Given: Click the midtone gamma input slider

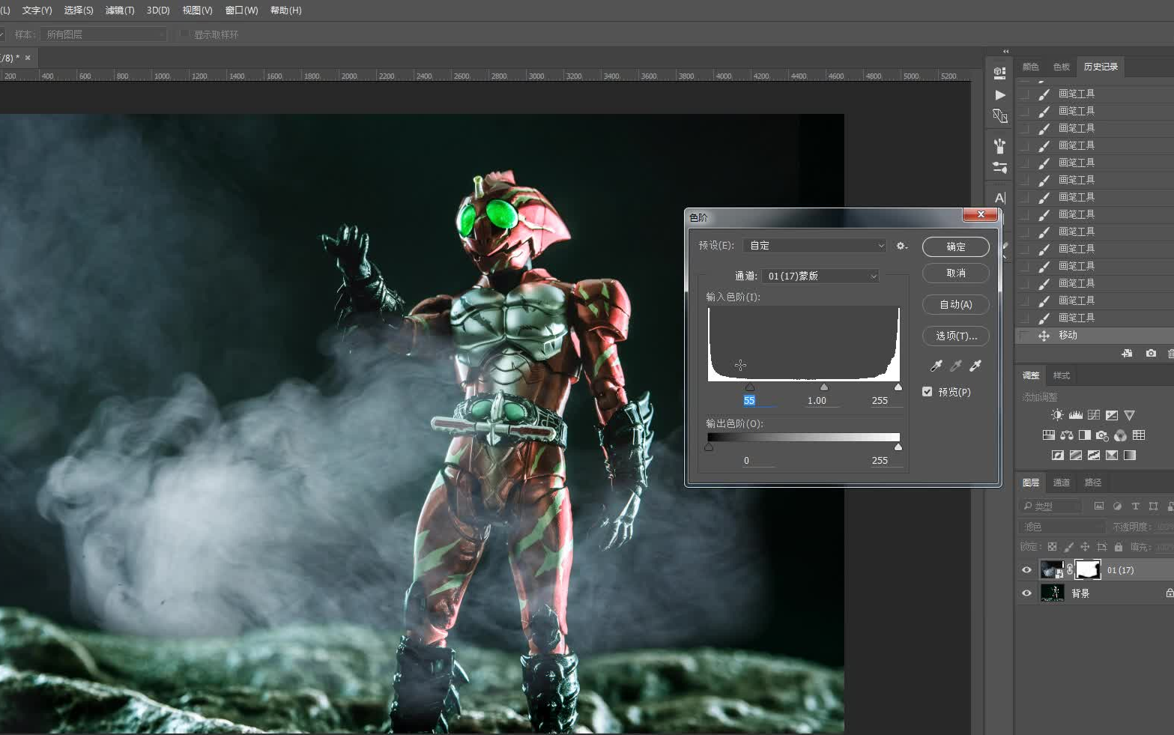Looking at the screenshot, I should coord(824,387).
